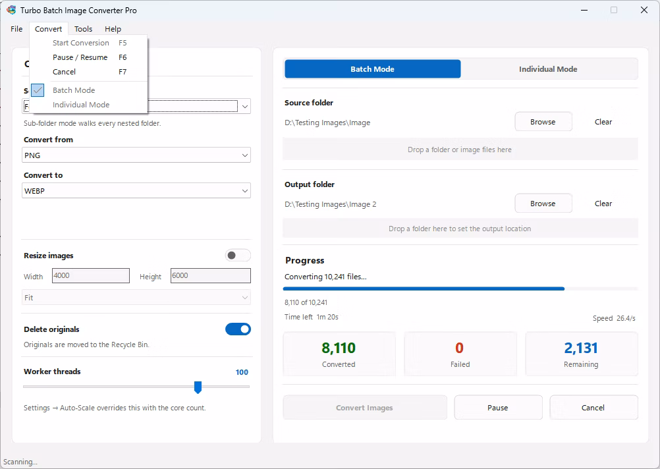The height and width of the screenshot is (469, 660).
Task: Click the source path 'D:\Testing Images\Image'
Action: pos(327,123)
